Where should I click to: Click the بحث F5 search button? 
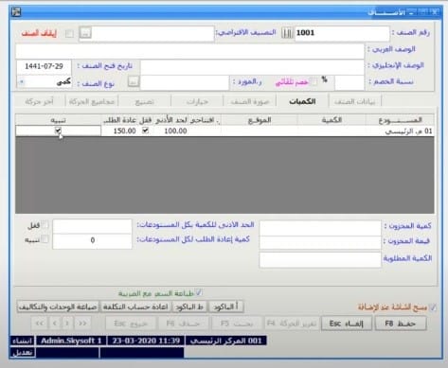[237, 324]
